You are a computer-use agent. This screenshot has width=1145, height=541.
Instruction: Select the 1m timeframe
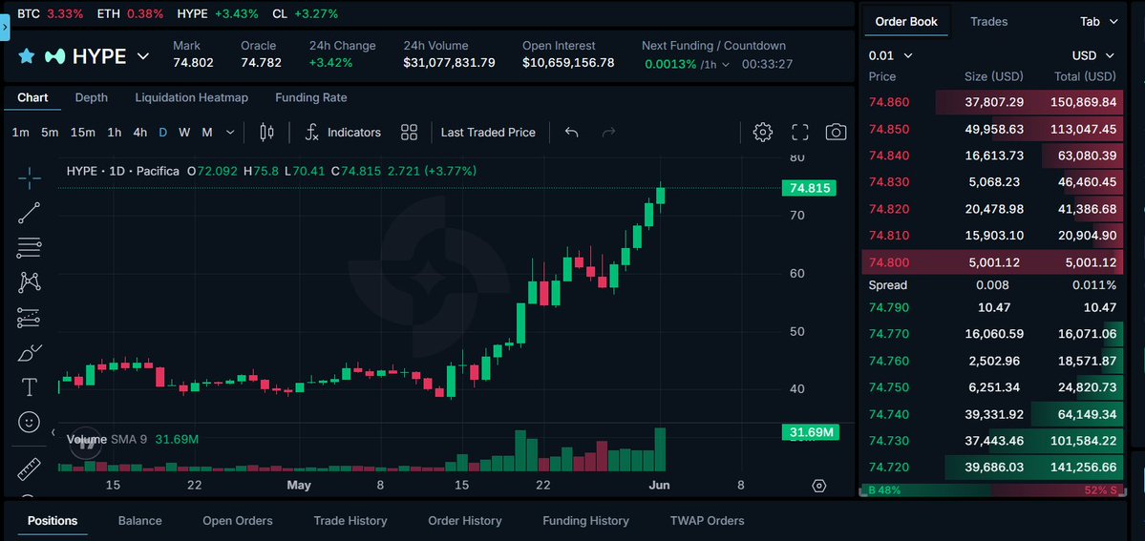(20, 132)
